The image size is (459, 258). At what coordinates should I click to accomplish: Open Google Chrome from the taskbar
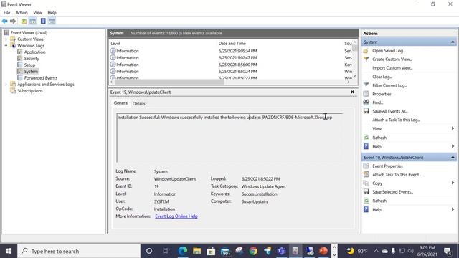pos(253,251)
